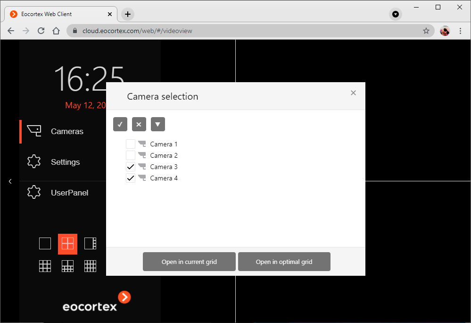This screenshot has height=323, width=471.
Task: Select the 2x2 grid layout
Action: pyautogui.click(x=67, y=243)
